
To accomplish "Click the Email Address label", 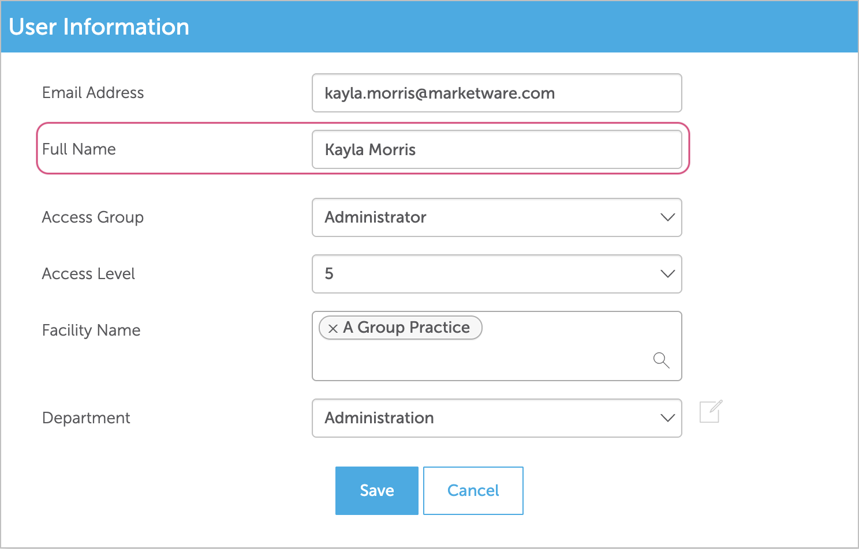I will click(x=93, y=93).
